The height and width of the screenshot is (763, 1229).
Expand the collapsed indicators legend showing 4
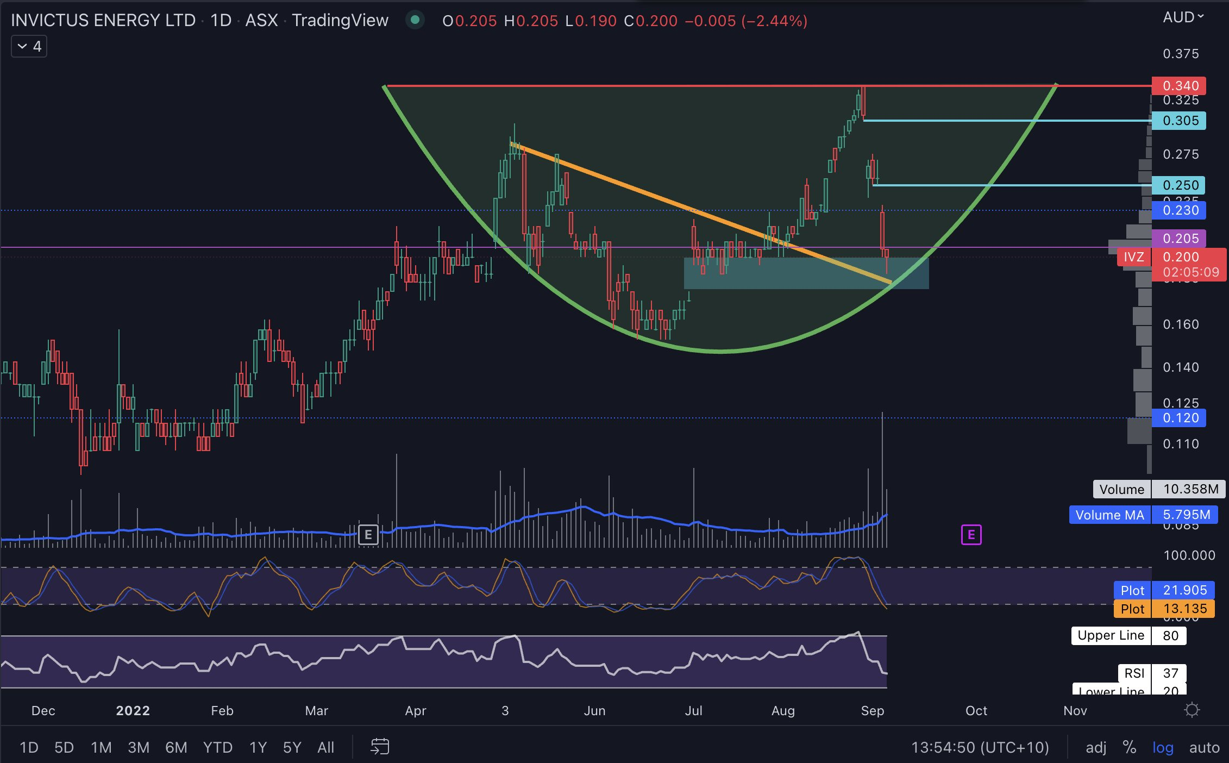click(x=29, y=47)
